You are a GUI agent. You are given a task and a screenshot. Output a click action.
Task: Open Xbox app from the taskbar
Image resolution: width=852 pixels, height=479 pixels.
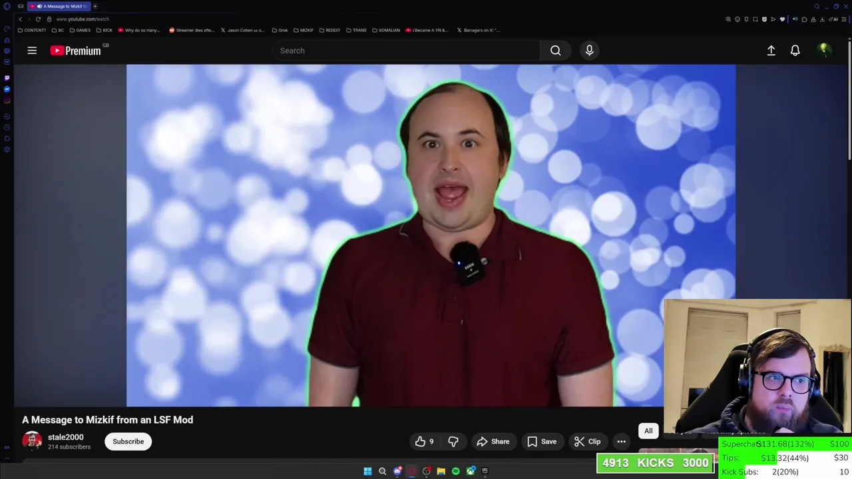coord(471,471)
